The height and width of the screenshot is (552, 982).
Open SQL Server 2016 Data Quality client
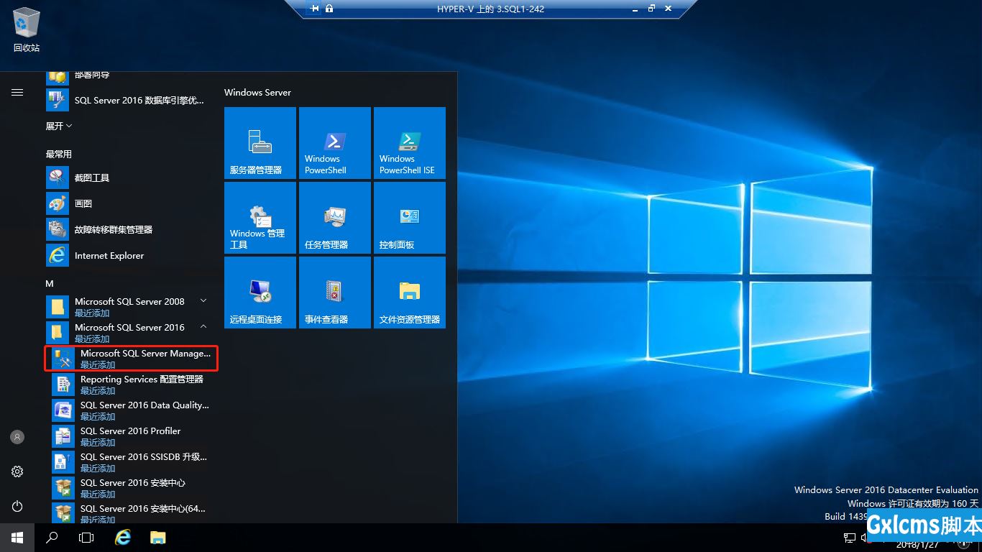pyautogui.click(x=132, y=410)
